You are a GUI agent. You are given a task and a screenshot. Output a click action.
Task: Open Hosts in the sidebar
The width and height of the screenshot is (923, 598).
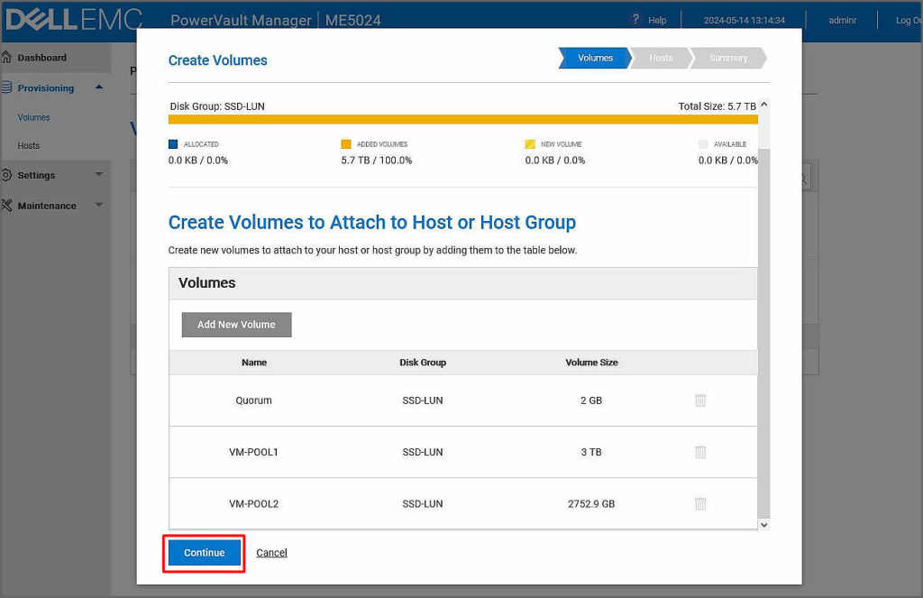29,146
